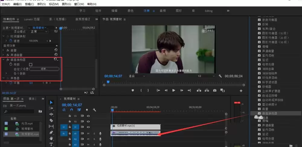Select the Razor tool in the toolbar
The image size is (302, 147).
(x=51, y=120)
